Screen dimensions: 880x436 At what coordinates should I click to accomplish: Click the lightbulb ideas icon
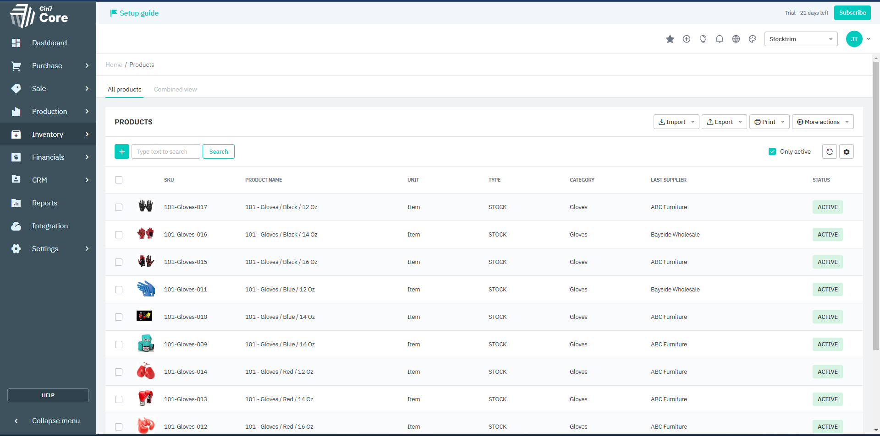(x=703, y=39)
